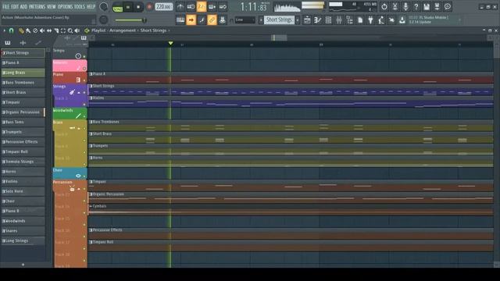Open the project info page icon
Viewport: 500px width, 281px height.
click(360, 20)
